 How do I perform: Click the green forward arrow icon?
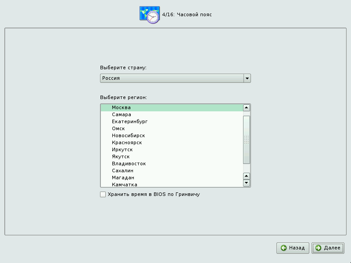pyautogui.click(x=318, y=248)
